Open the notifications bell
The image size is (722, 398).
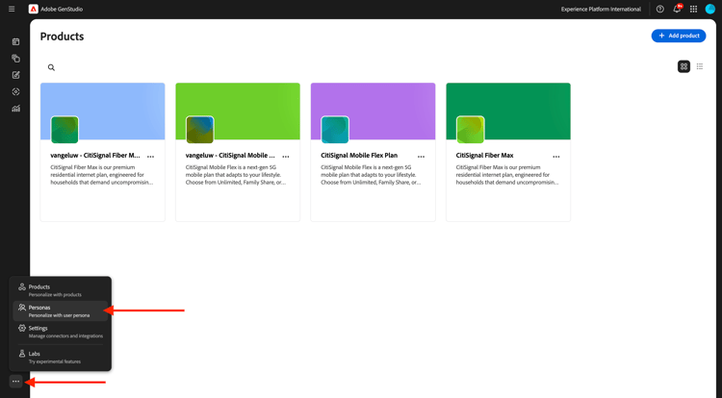pyautogui.click(x=677, y=10)
